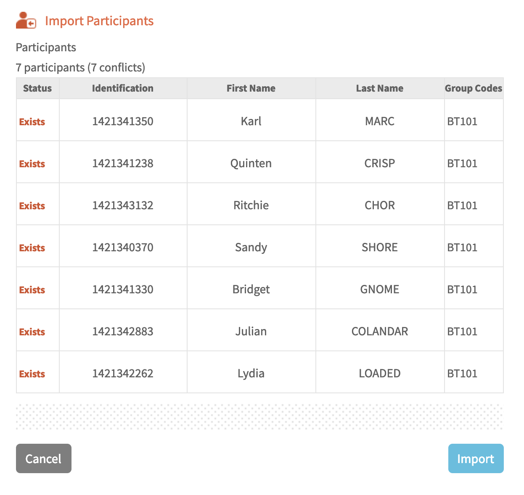Click identification 1421342262
This screenshot has height=495, width=524.
[123, 374]
